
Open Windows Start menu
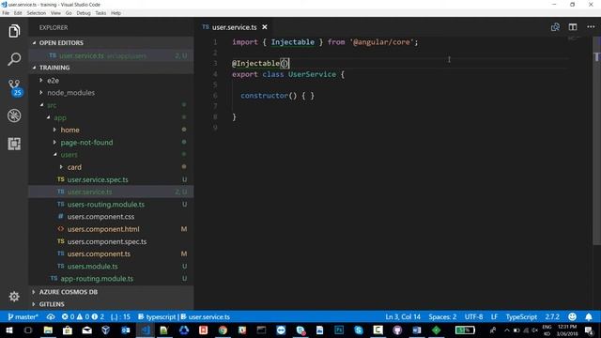tap(8, 330)
